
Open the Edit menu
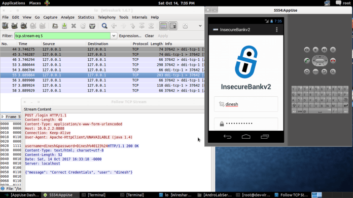16,17
